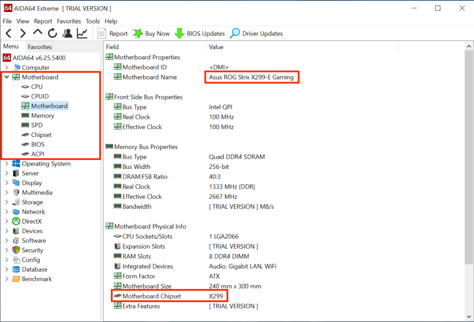Click the up-level arrow toolbar icon
Viewport: 474px width, 322px height.
point(37,32)
